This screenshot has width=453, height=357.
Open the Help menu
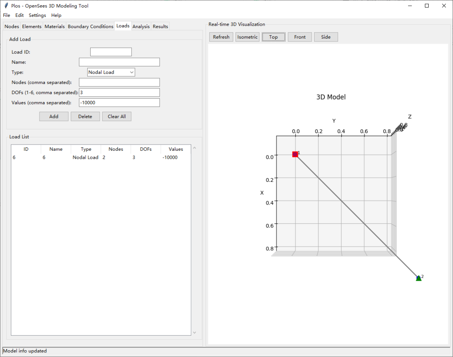(56, 16)
